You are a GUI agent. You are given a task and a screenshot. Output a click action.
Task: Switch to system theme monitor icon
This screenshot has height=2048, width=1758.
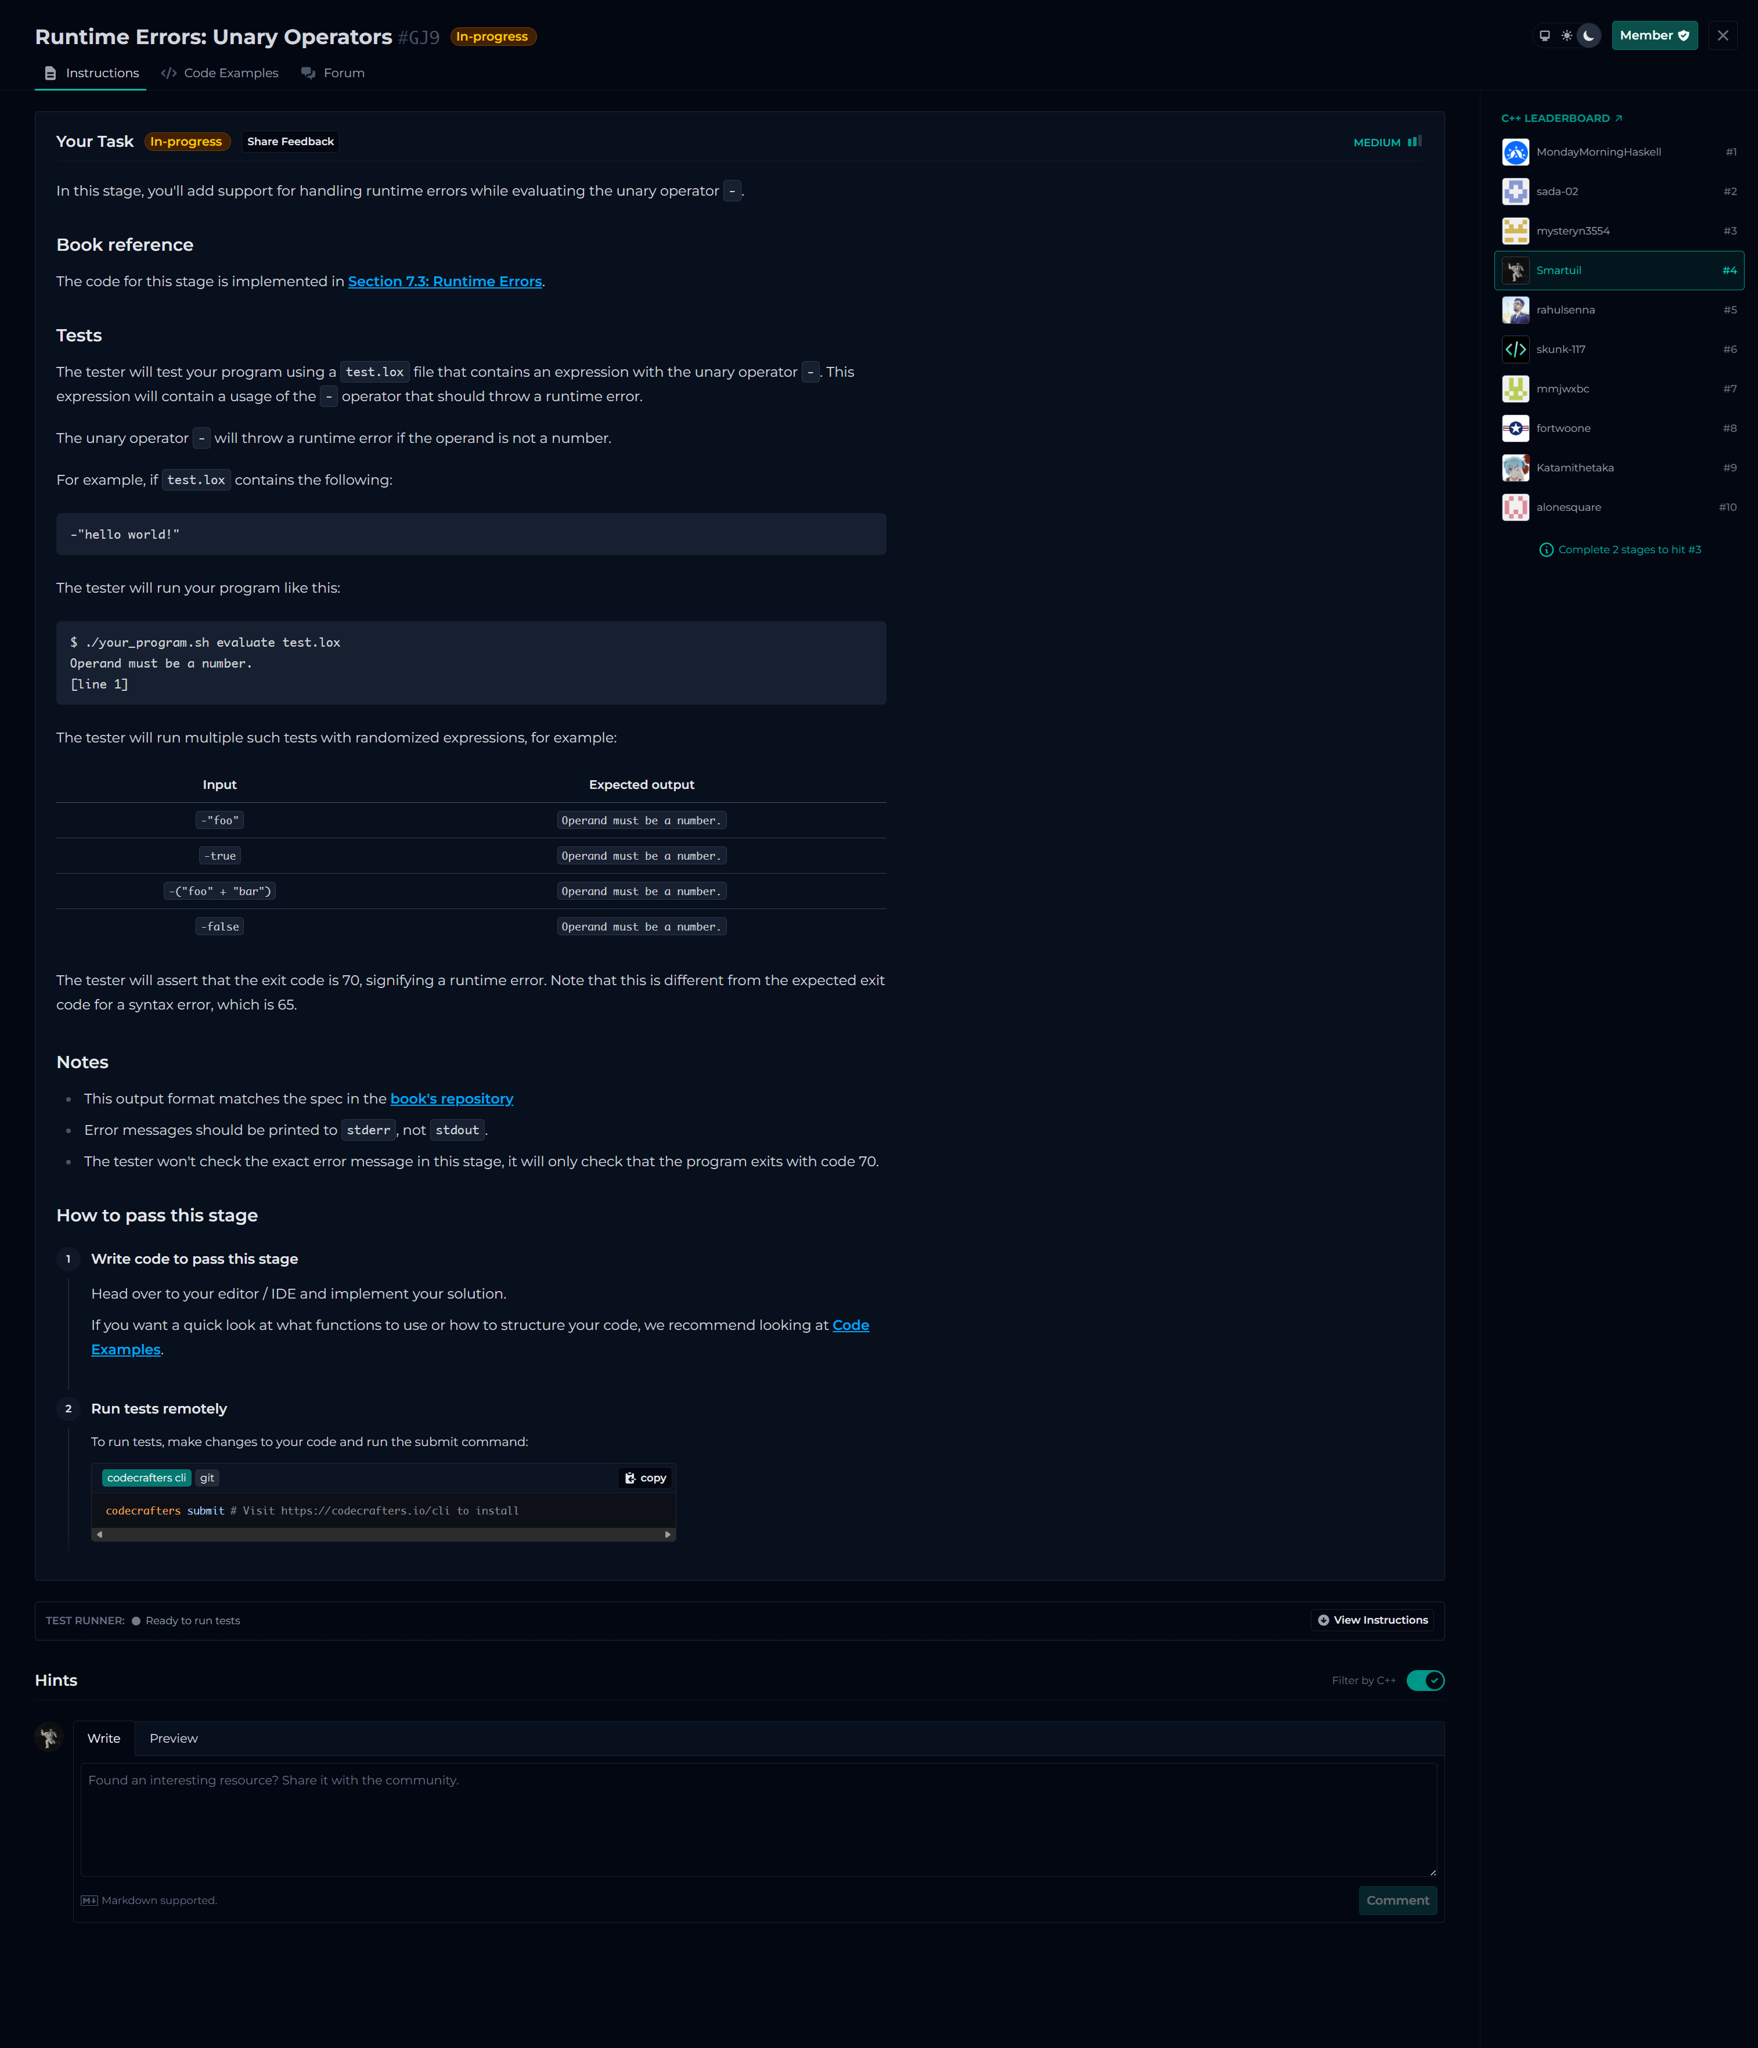pyautogui.click(x=1544, y=35)
